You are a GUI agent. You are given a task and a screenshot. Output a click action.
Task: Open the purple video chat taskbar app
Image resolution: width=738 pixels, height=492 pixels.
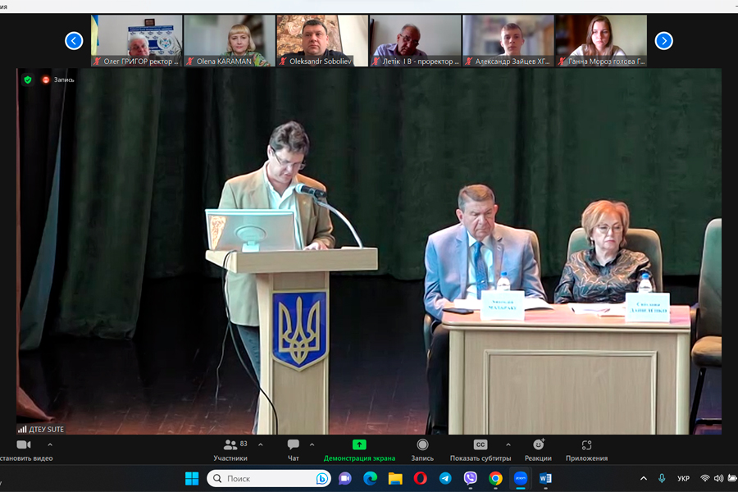click(345, 479)
